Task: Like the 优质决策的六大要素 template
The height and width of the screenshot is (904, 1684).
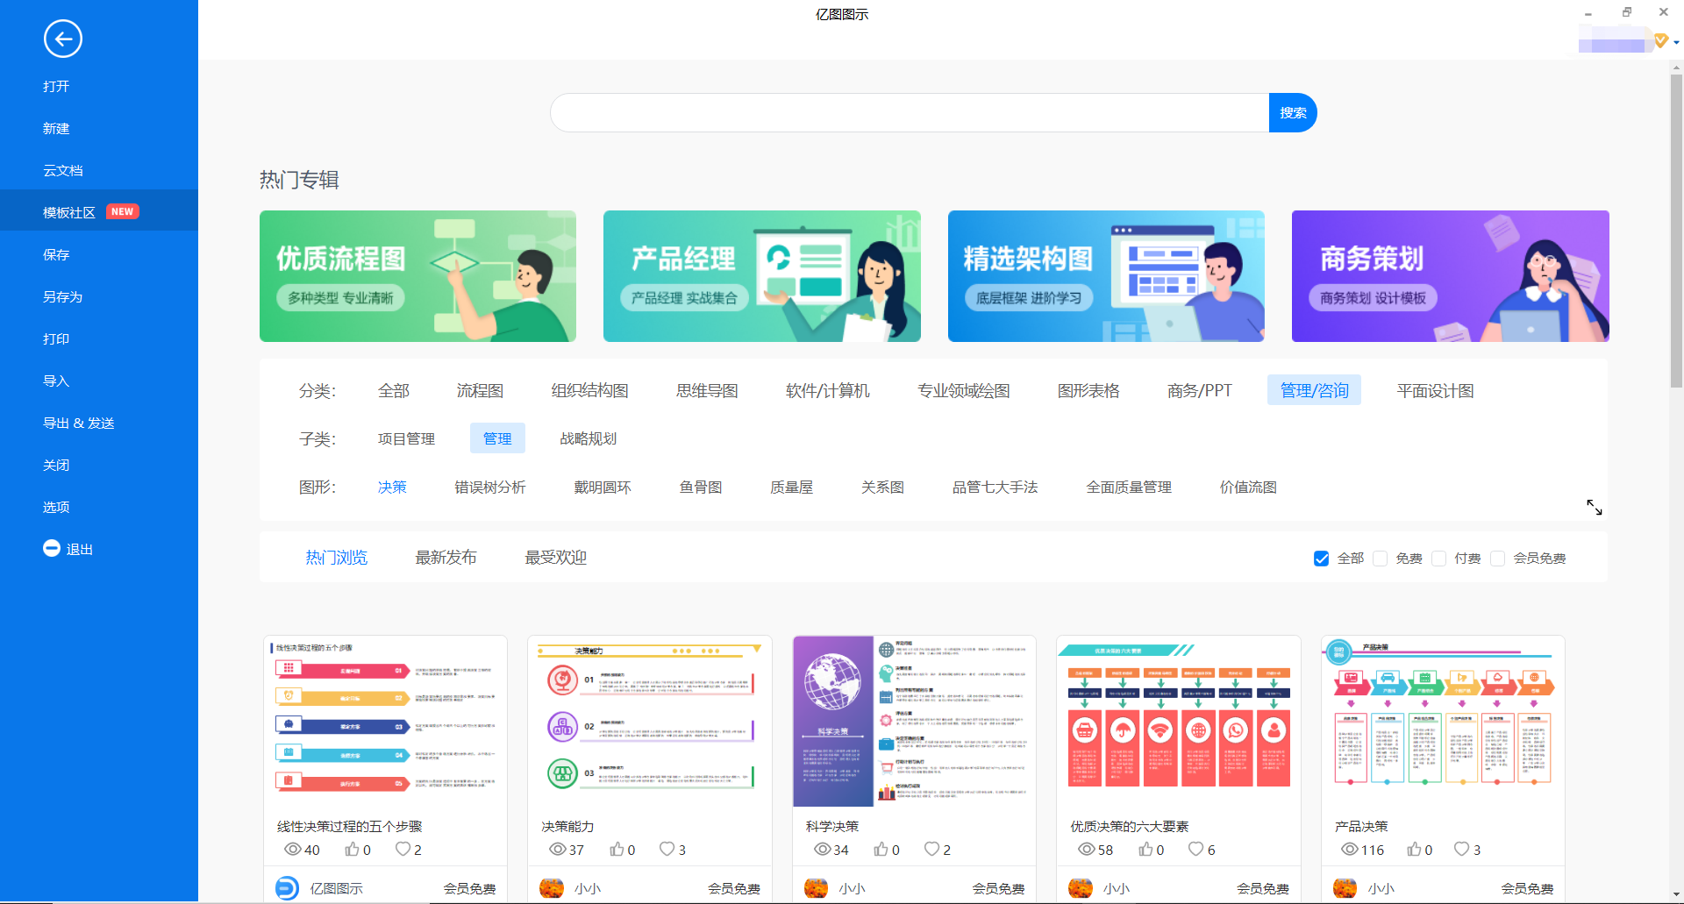Action: (x=1145, y=849)
